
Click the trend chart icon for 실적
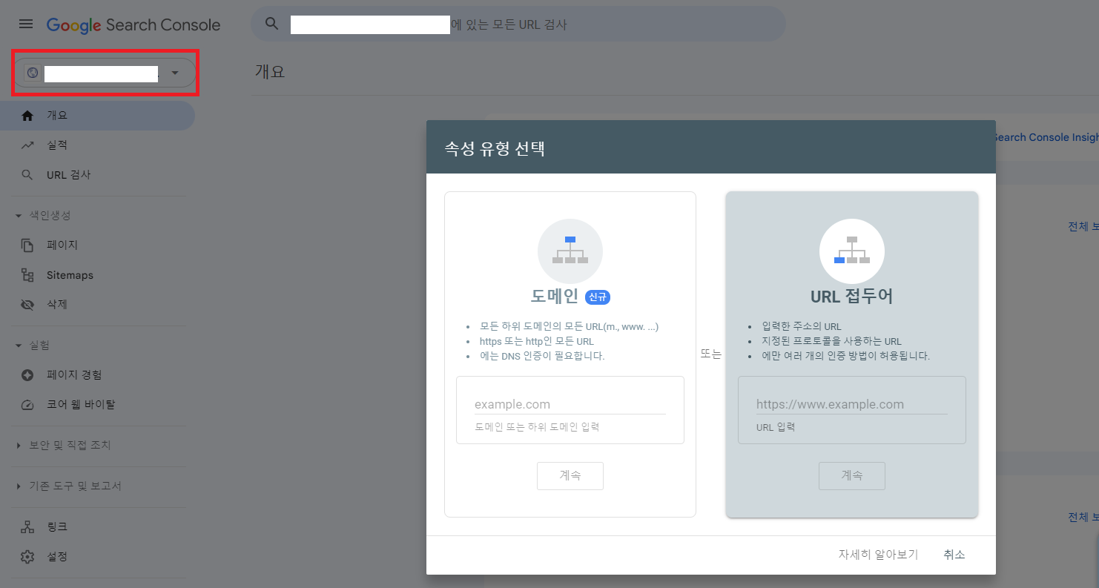coord(27,145)
